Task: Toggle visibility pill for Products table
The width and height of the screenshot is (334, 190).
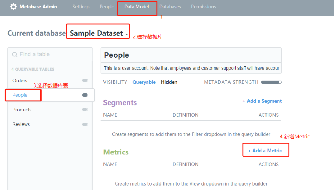Action: tap(85, 110)
